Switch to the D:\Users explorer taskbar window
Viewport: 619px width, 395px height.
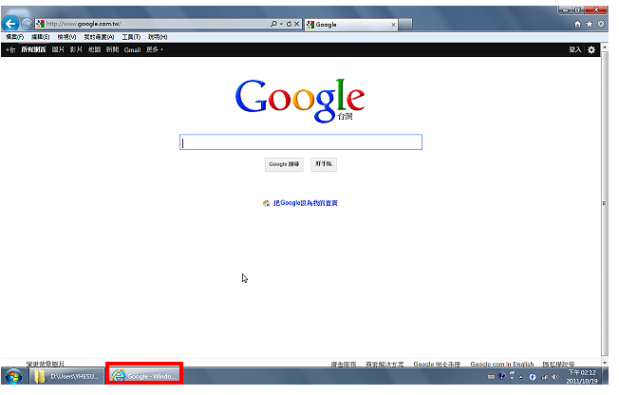pos(66,376)
